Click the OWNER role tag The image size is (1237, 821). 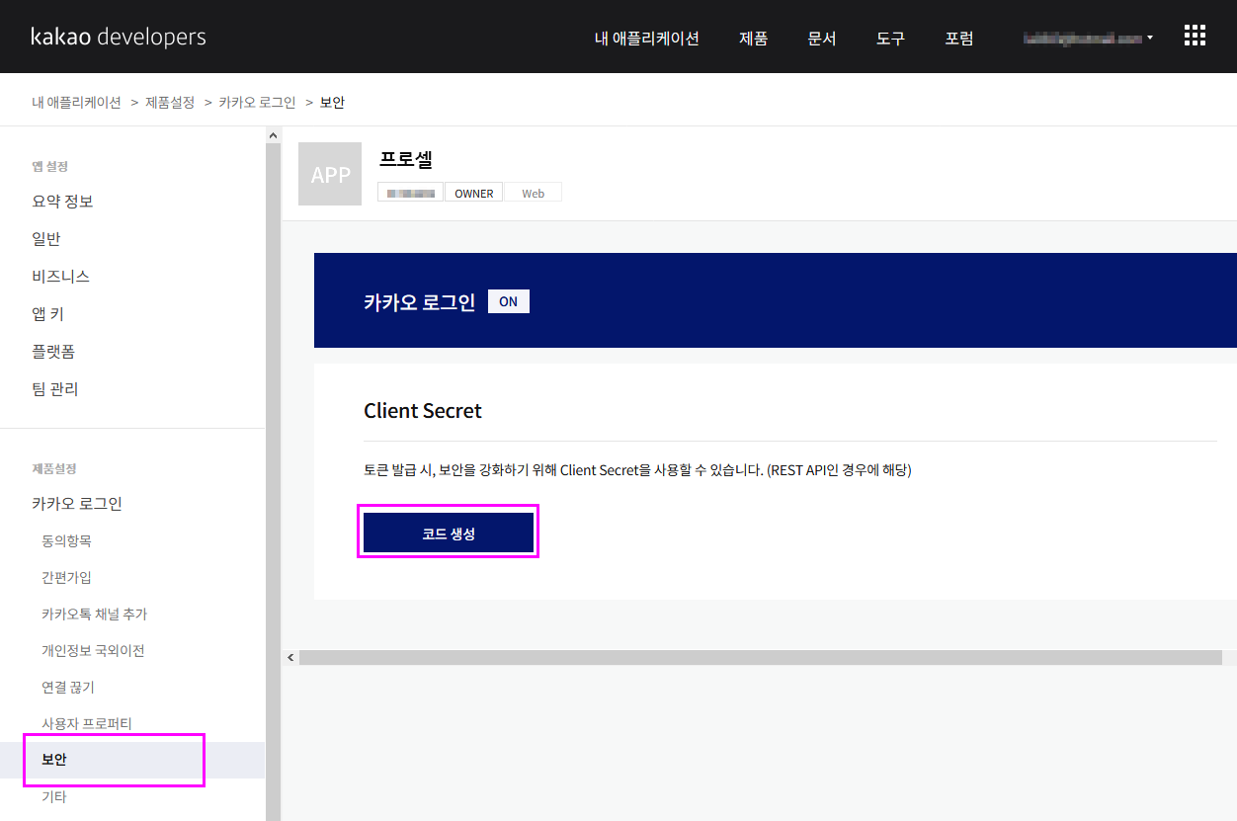pyautogui.click(x=474, y=193)
